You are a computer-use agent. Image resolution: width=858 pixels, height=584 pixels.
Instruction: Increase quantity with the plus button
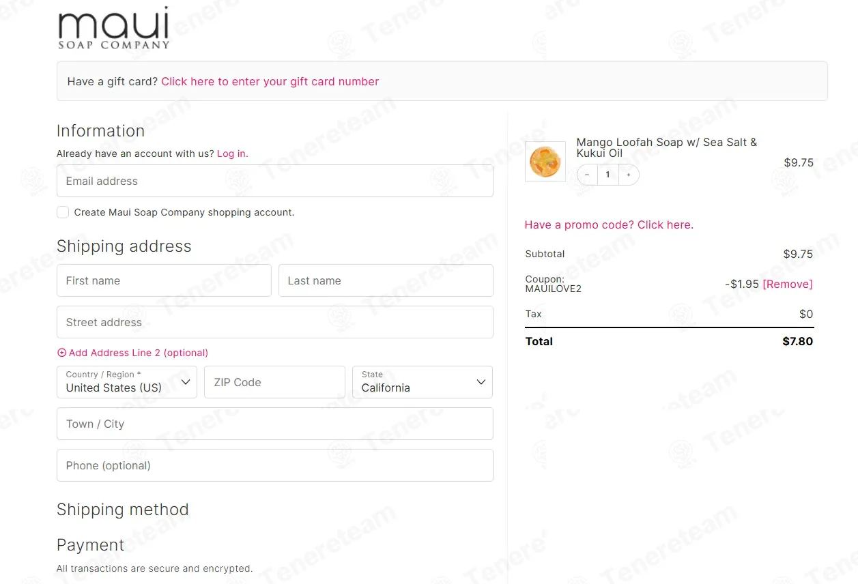(629, 175)
